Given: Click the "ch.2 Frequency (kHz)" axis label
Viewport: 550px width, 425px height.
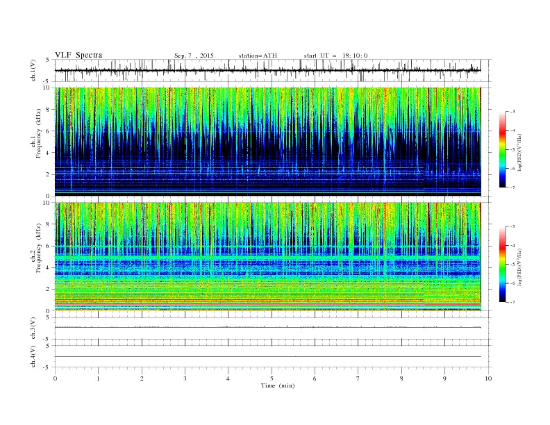Looking at the screenshot, I should [x=36, y=249].
